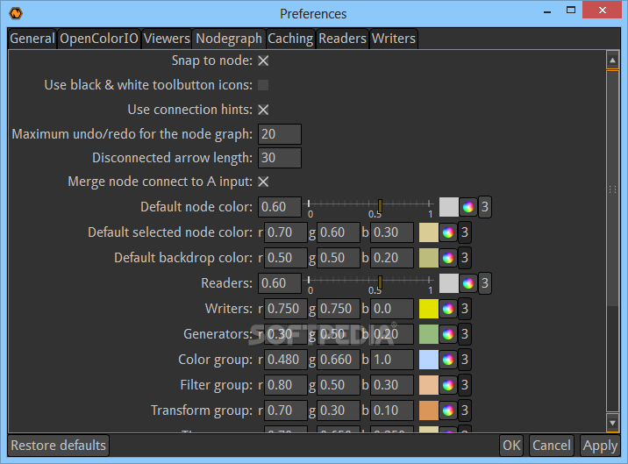The height and width of the screenshot is (464, 628).
Task: Open the Writers tab
Action: [394, 39]
